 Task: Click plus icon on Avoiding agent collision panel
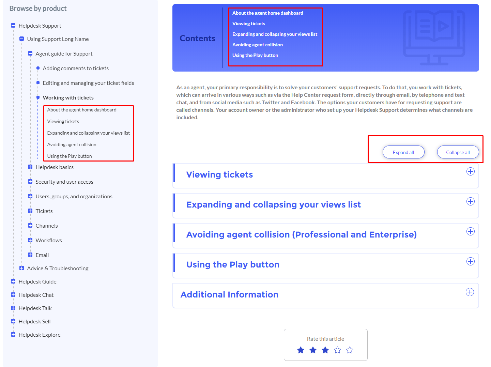point(470,231)
